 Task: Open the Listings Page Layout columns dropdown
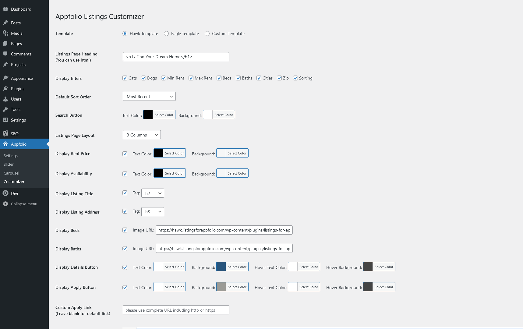click(x=142, y=135)
